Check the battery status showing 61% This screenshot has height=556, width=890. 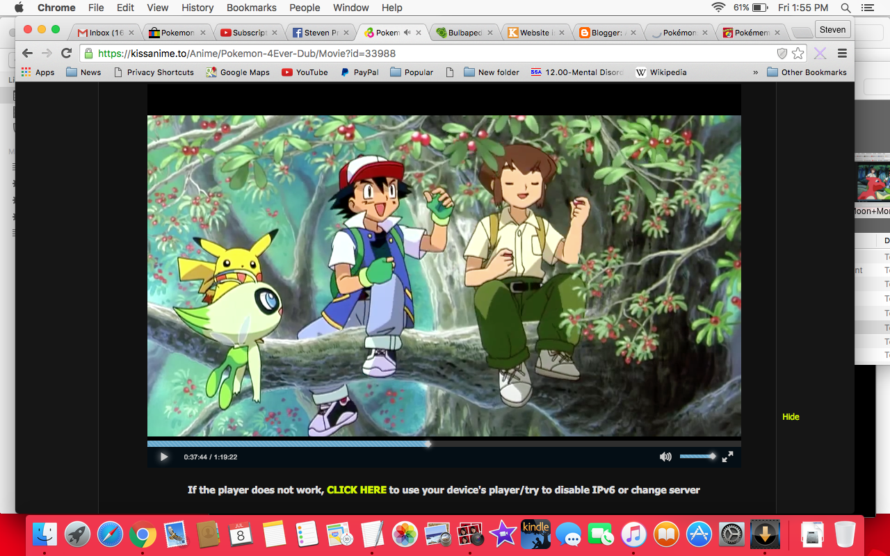click(x=750, y=8)
